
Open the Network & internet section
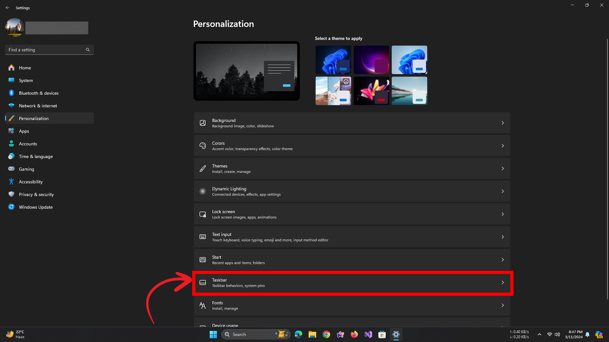38,106
